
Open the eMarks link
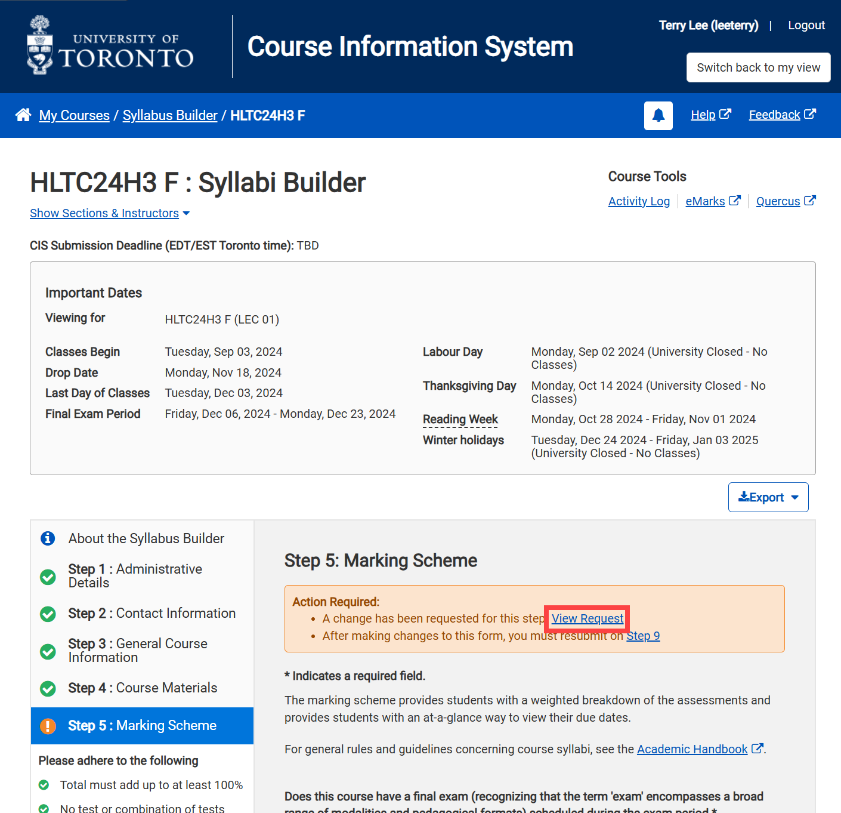705,201
